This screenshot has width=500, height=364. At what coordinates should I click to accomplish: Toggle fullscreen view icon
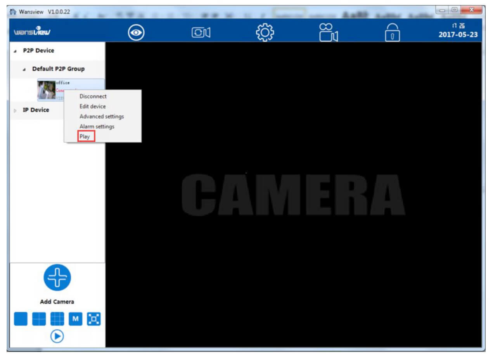[x=93, y=319]
